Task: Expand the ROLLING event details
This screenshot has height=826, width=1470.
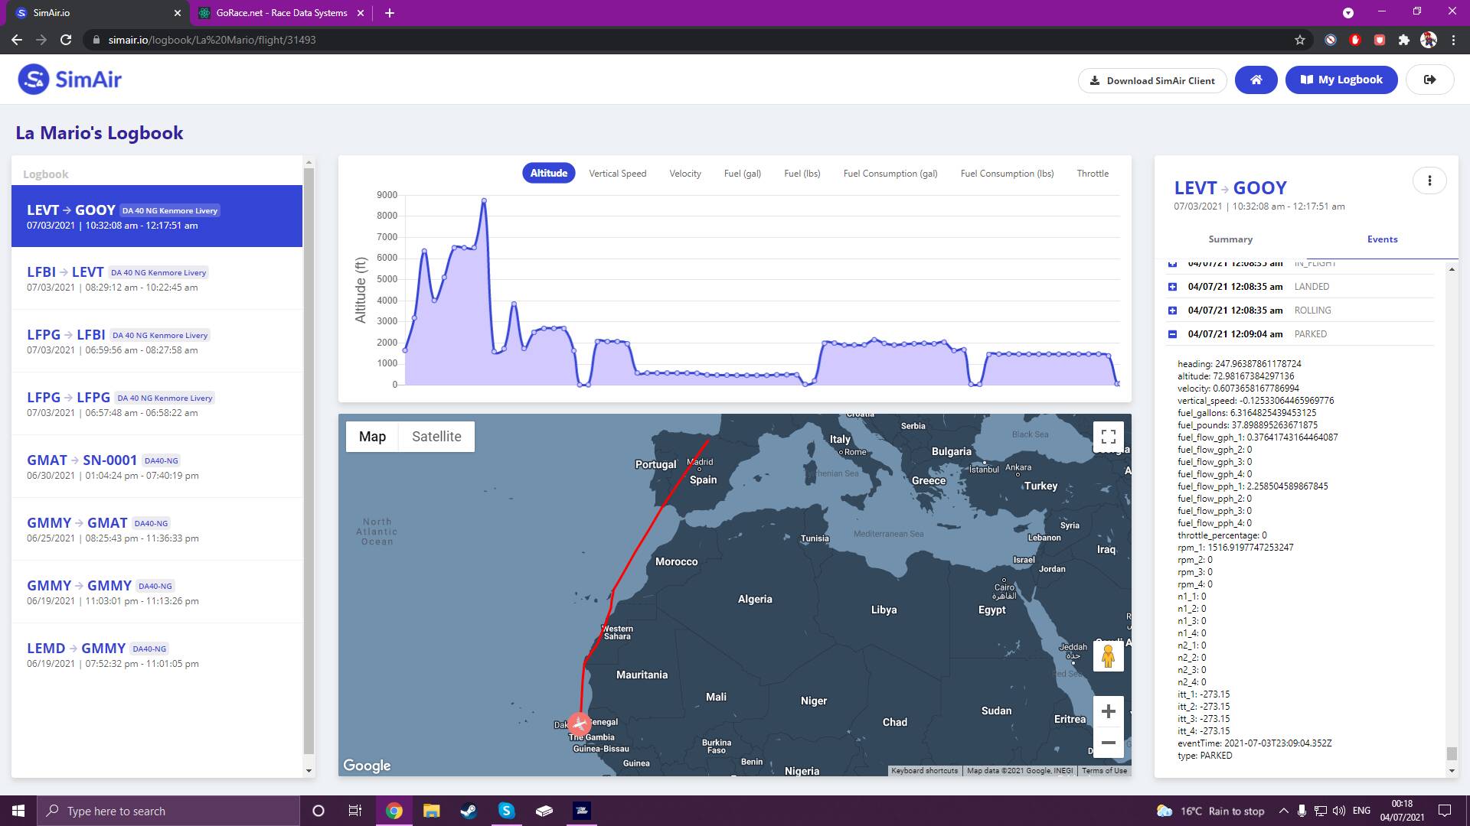Action: point(1172,311)
